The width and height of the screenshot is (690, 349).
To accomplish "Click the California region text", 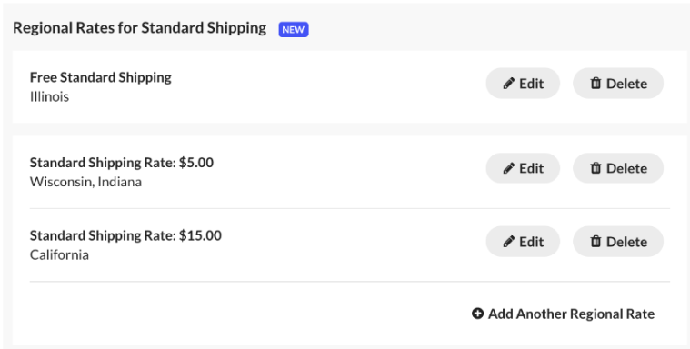I will 59,254.
